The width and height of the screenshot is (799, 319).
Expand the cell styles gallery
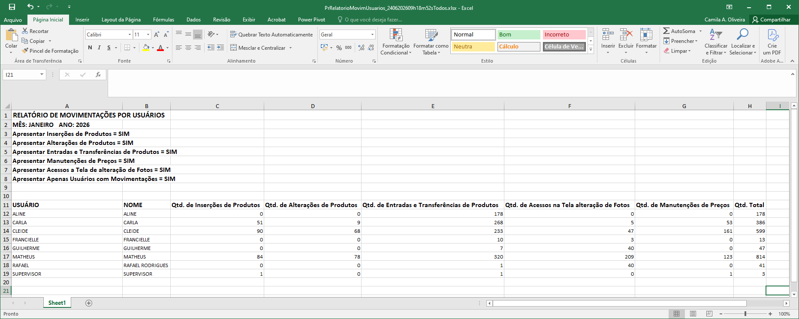[591, 50]
